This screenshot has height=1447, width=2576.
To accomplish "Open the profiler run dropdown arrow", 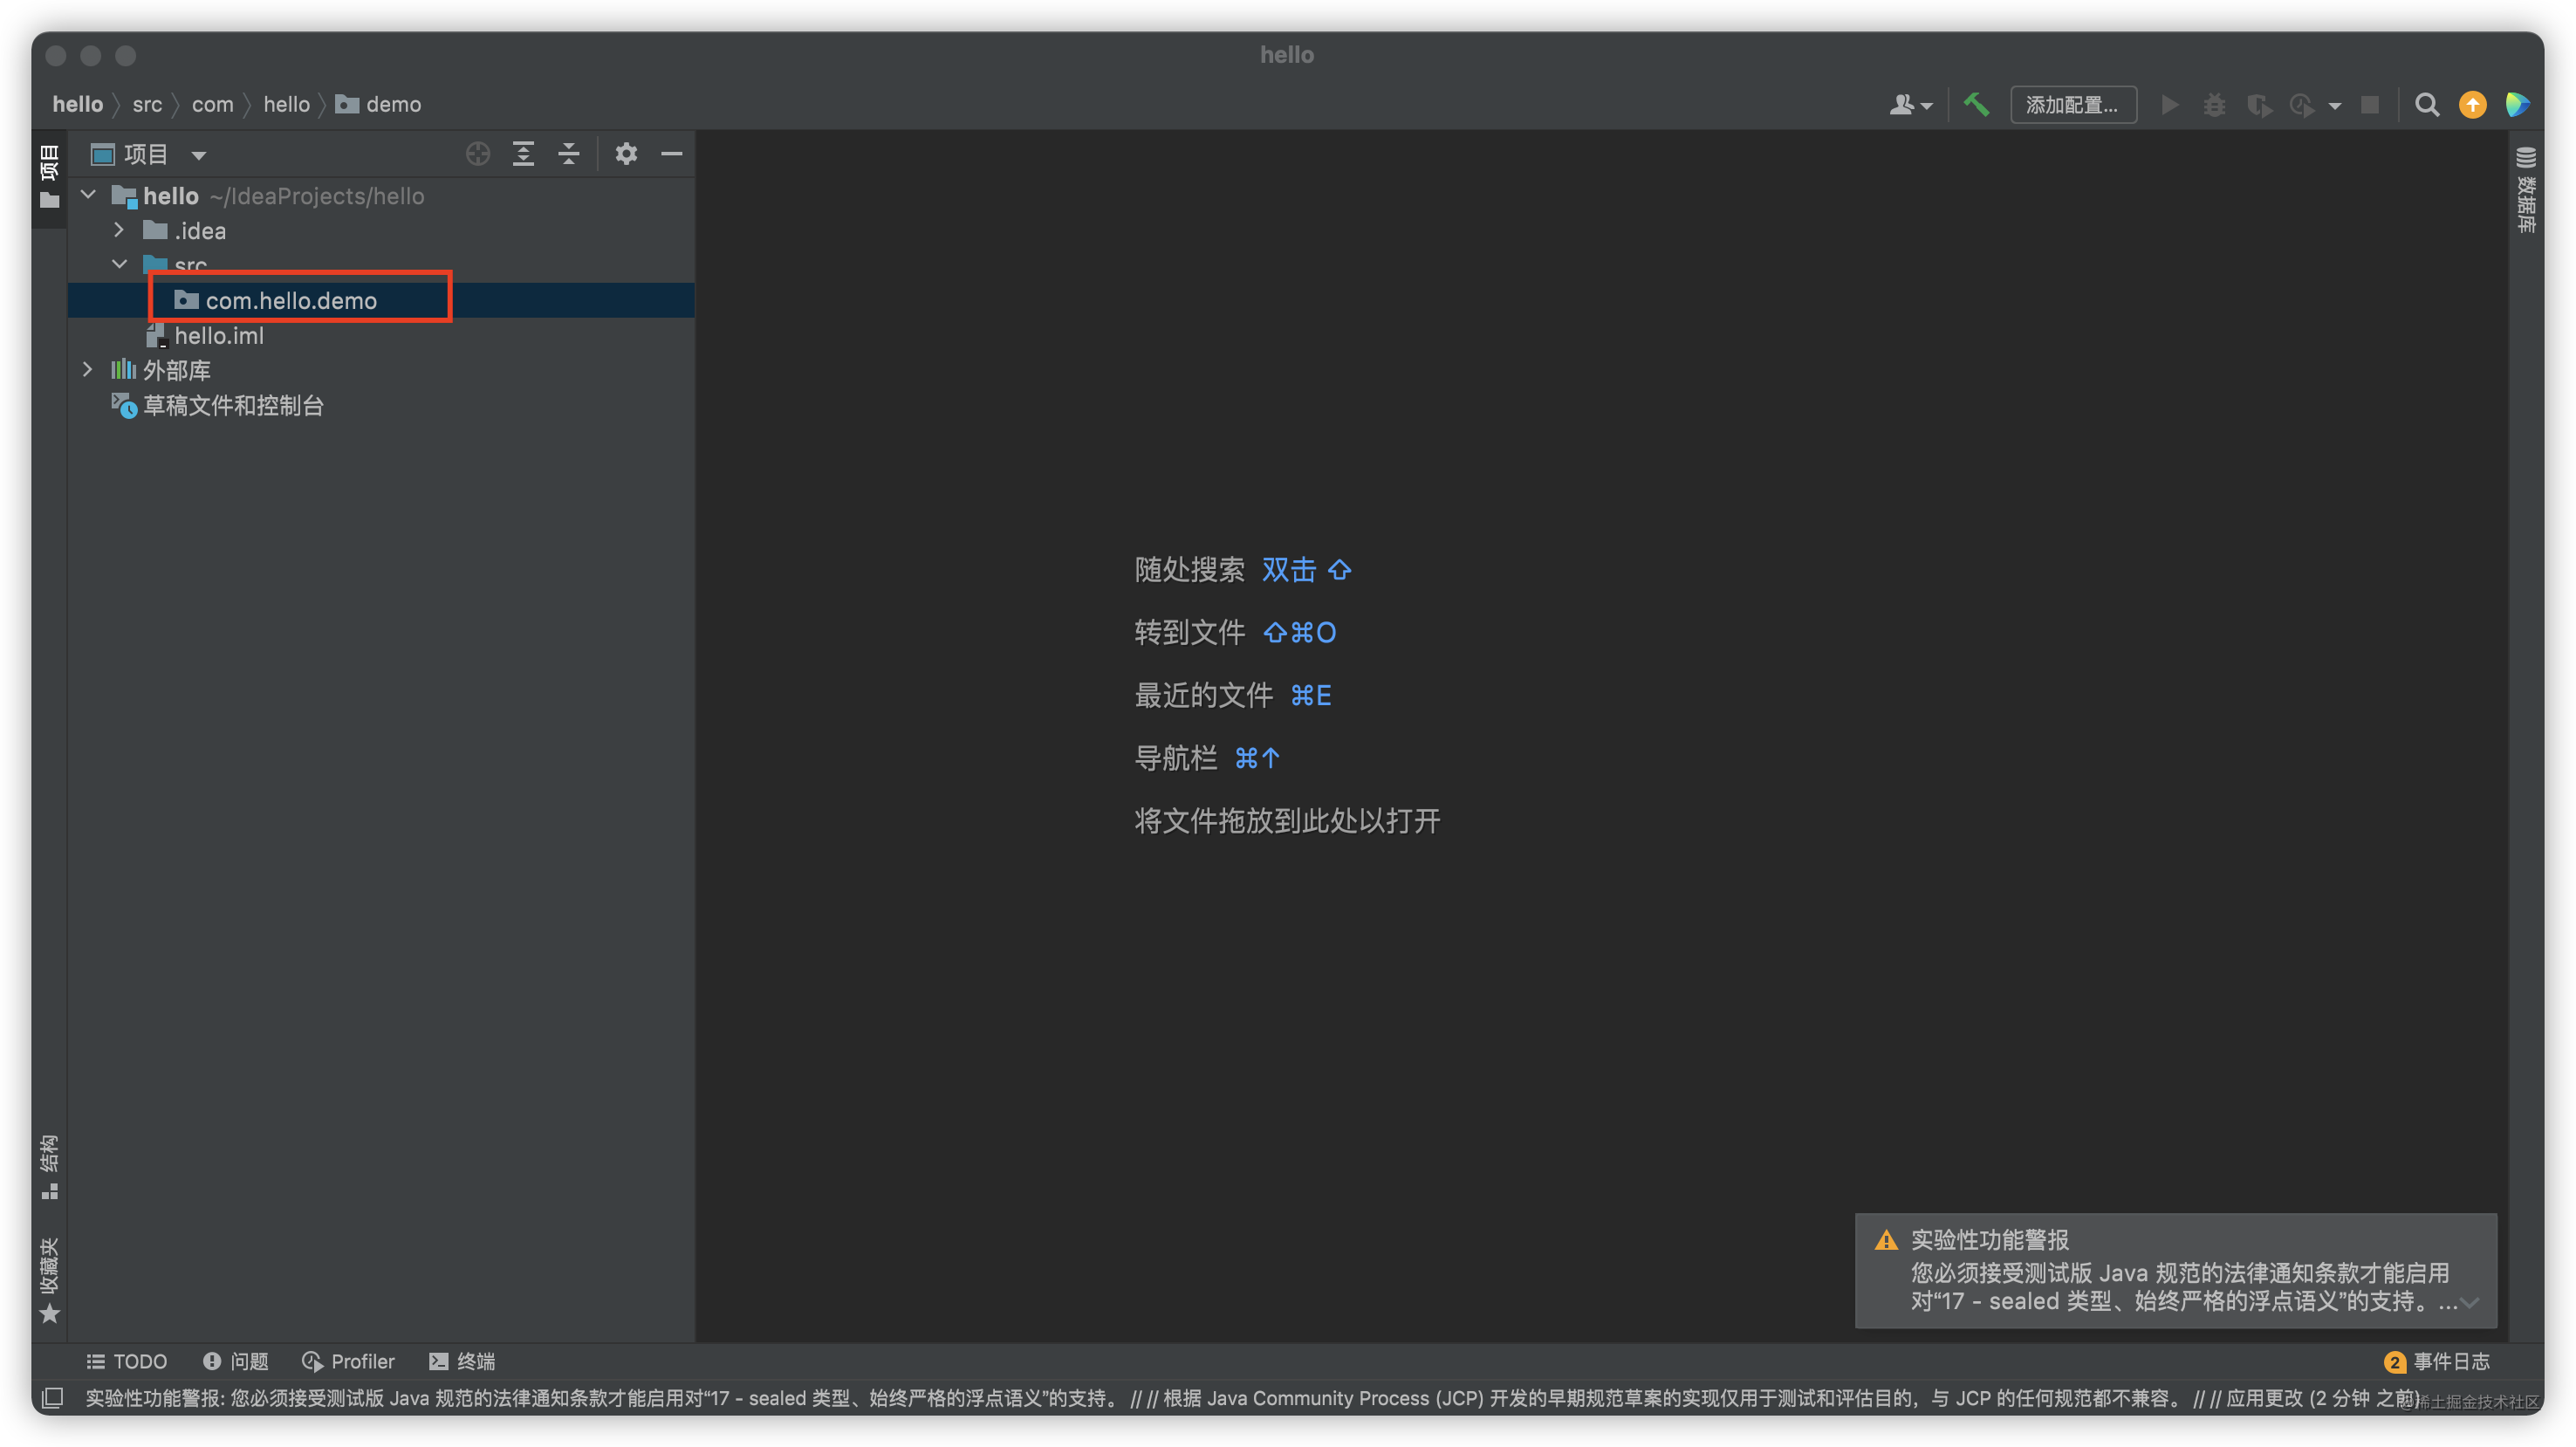I will click(x=2334, y=106).
